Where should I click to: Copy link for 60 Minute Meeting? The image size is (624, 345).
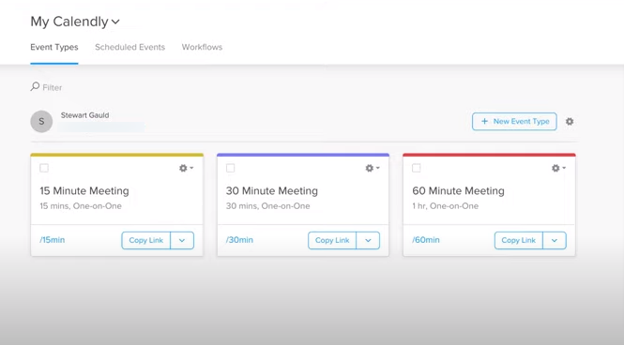click(519, 240)
